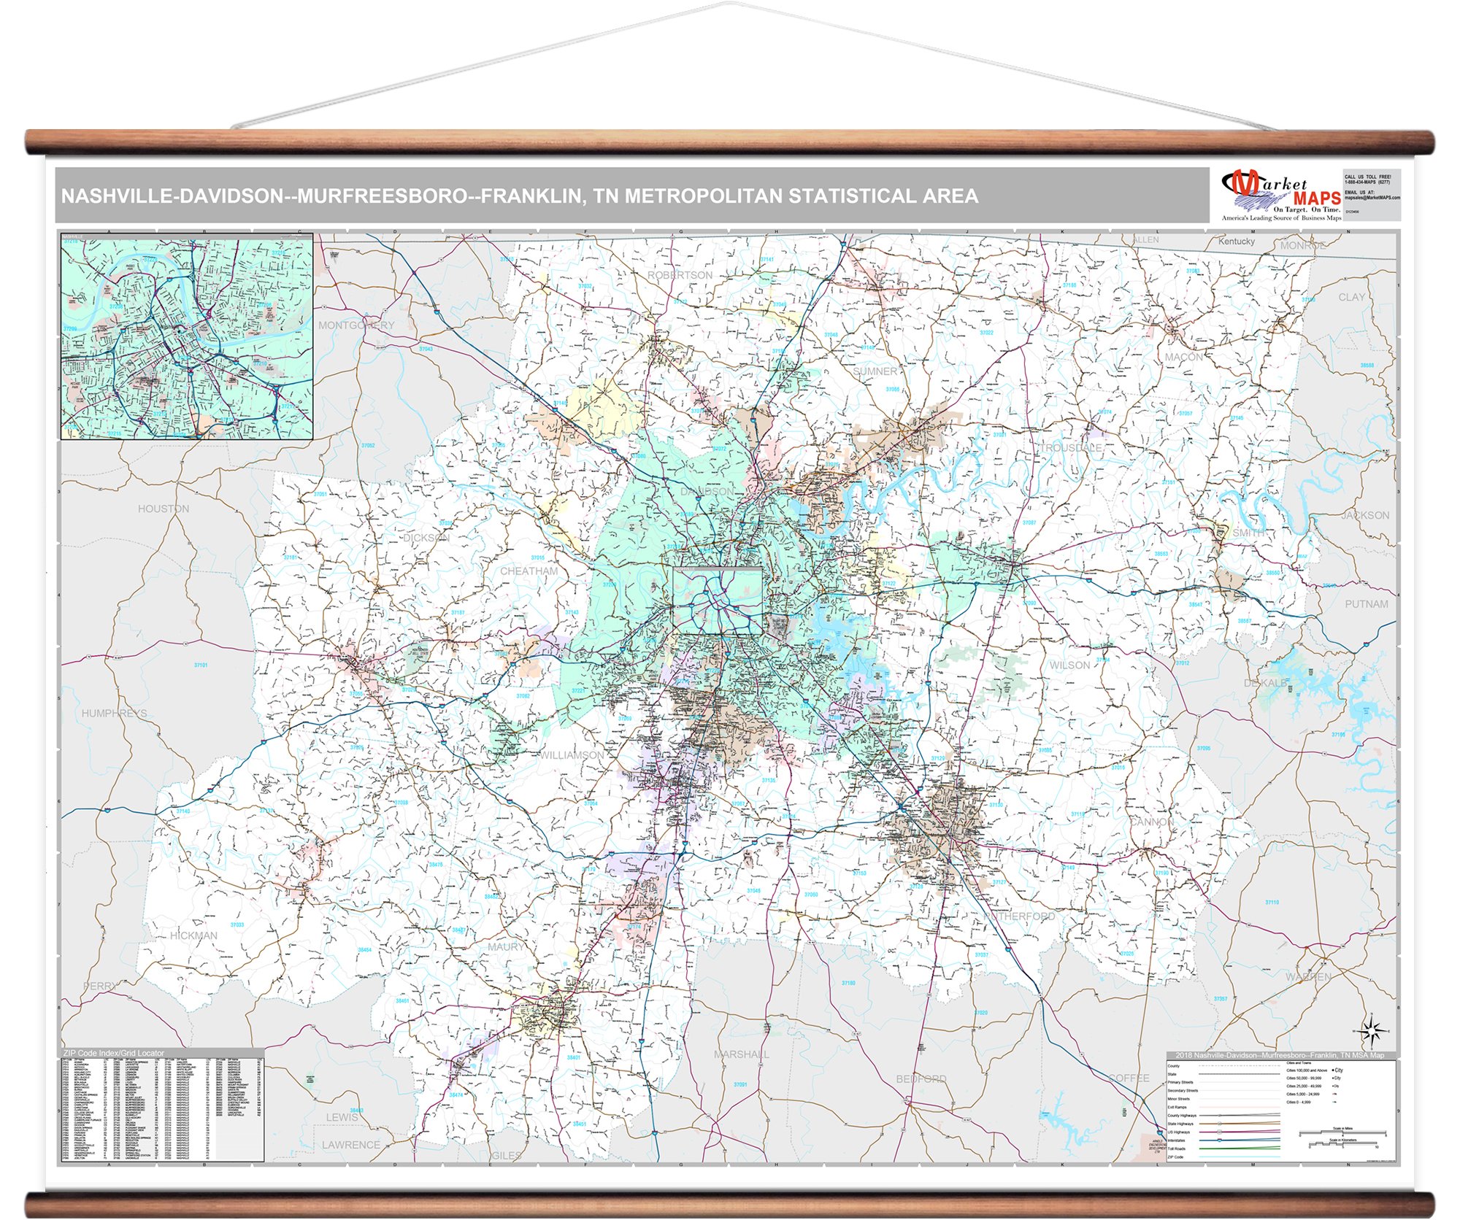Screen dimensions: 1460x1220
Task: Click the compass rose icon
Action: click(1373, 1031)
